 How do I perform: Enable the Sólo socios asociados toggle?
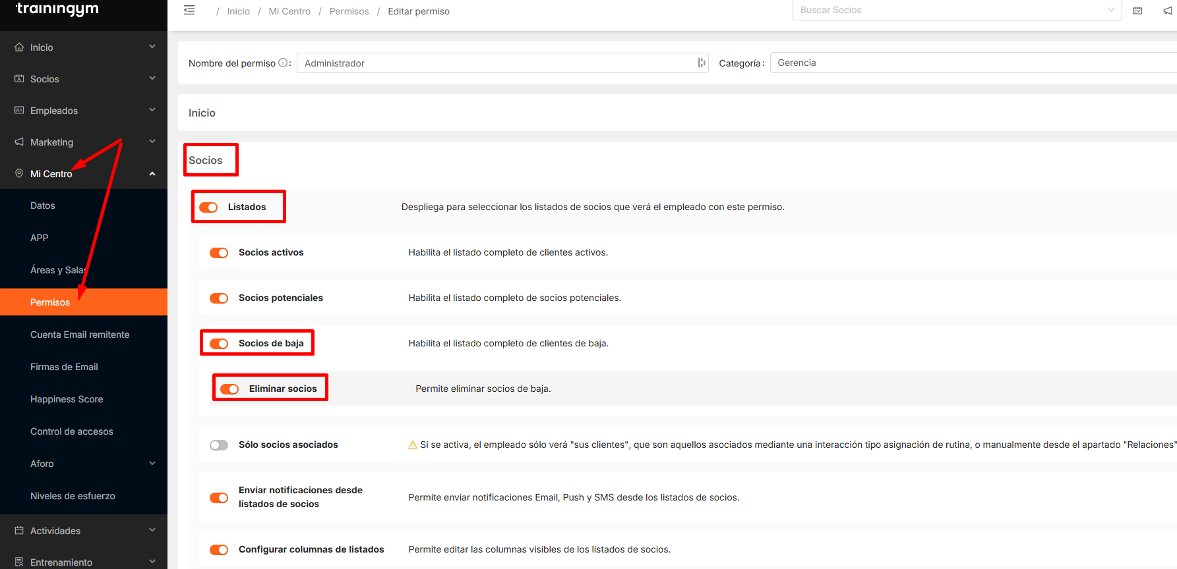[x=219, y=445]
